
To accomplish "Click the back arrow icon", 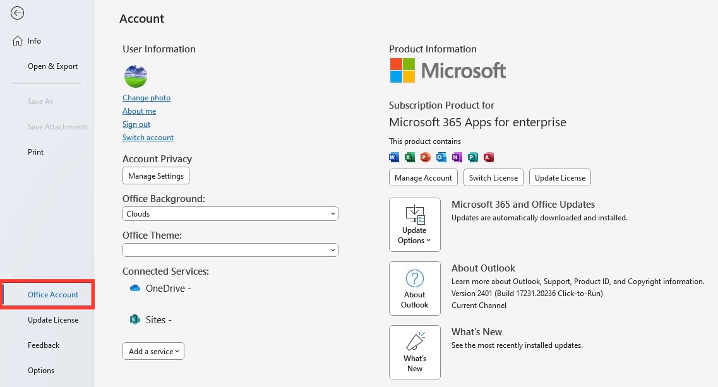I will click(x=18, y=13).
